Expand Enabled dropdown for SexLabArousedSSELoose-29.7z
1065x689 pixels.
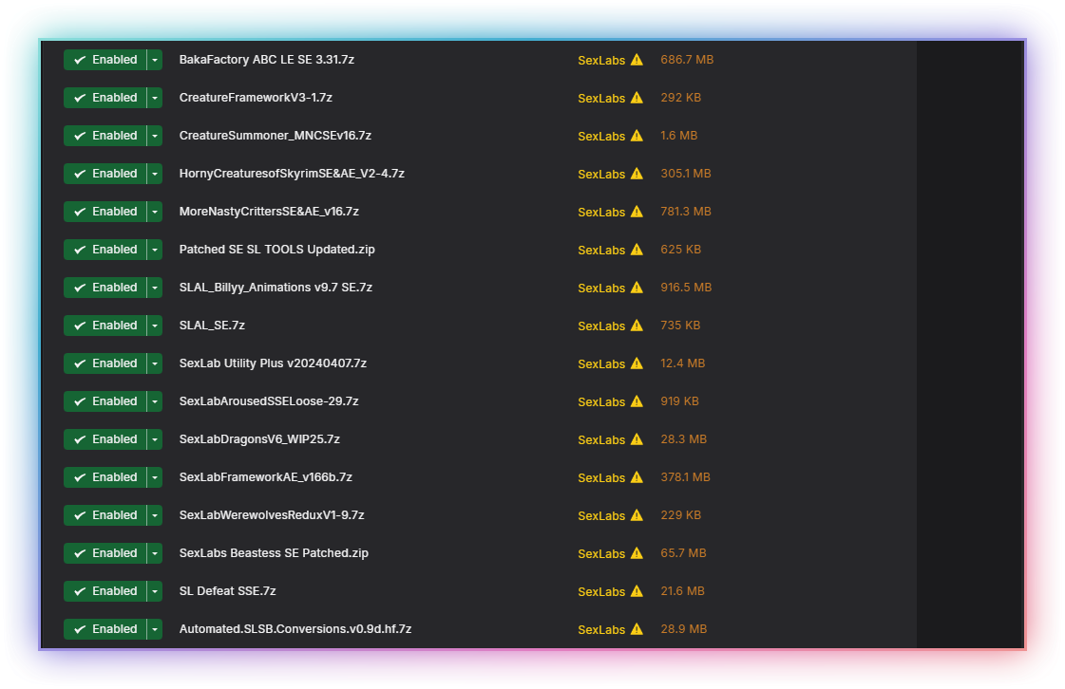[x=155, y=401]
